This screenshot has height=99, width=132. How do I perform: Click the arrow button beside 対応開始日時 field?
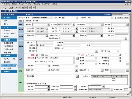[x=102, y=24]
